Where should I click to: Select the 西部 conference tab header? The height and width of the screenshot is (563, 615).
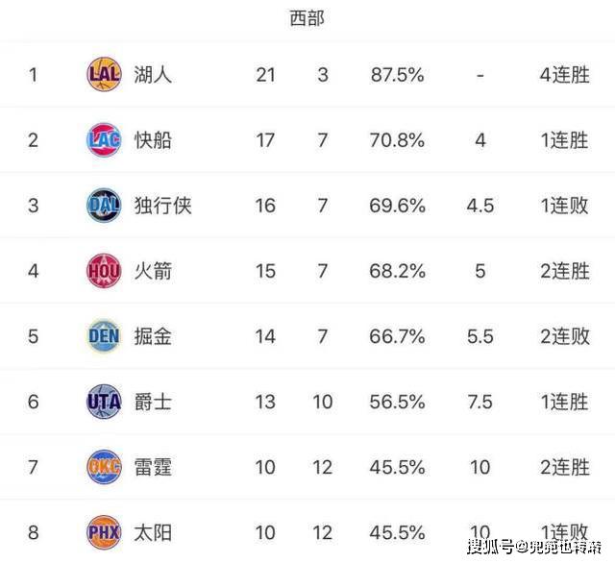click(307, 18)
